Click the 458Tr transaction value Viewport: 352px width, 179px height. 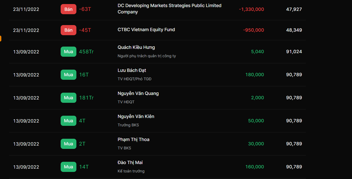[86, 52]
